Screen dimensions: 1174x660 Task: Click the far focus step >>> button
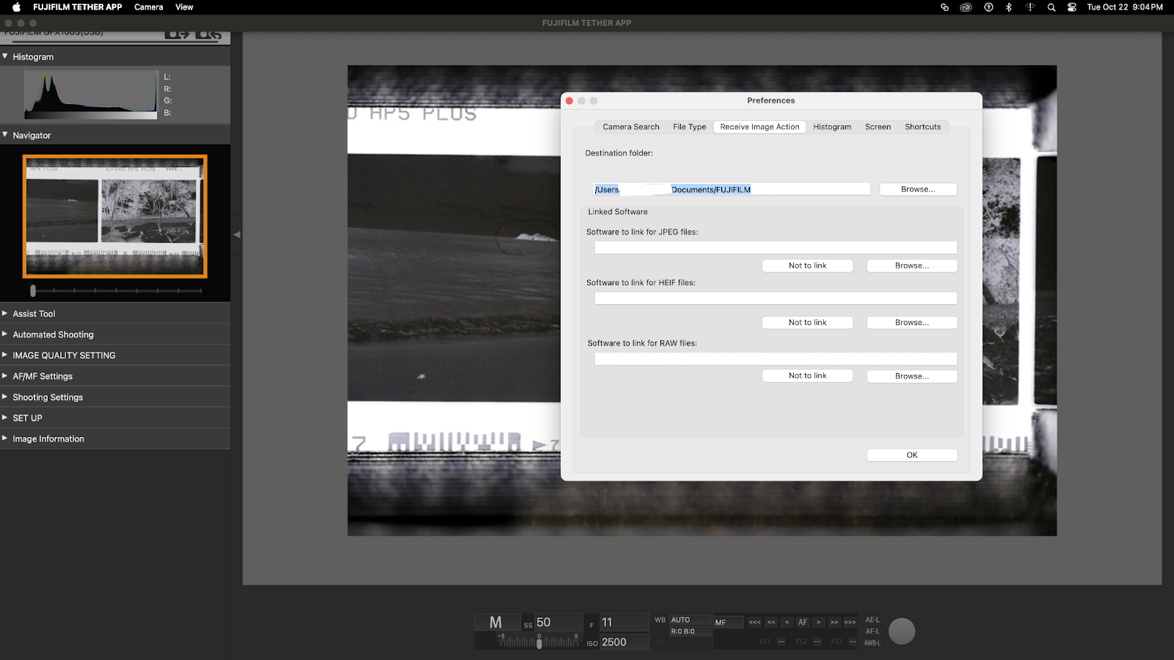(x=850, y=622)
